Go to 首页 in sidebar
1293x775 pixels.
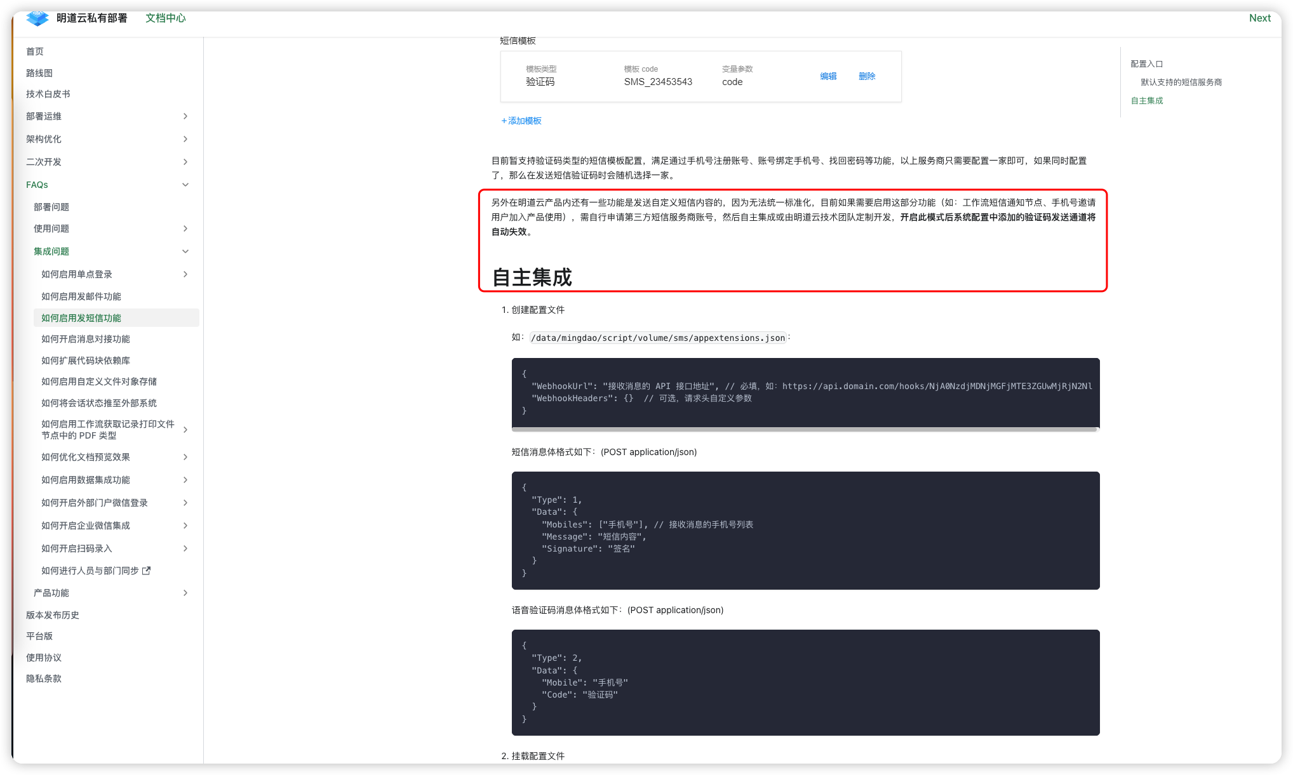[x=35, y=51]
